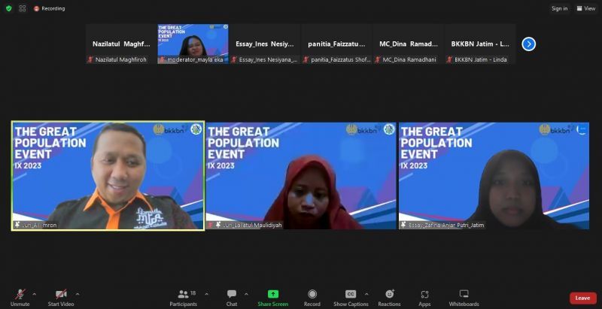This screenshot has height=309, width=602.
Task: Unmute the microphone
Action: click(20, 297)
